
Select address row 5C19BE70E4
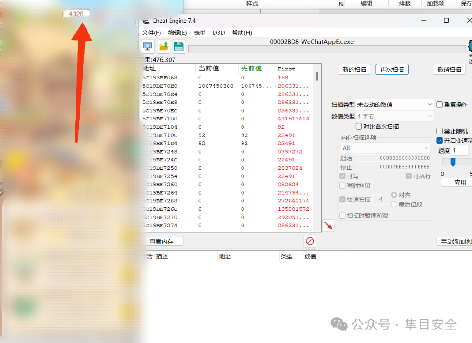[227, 94]
